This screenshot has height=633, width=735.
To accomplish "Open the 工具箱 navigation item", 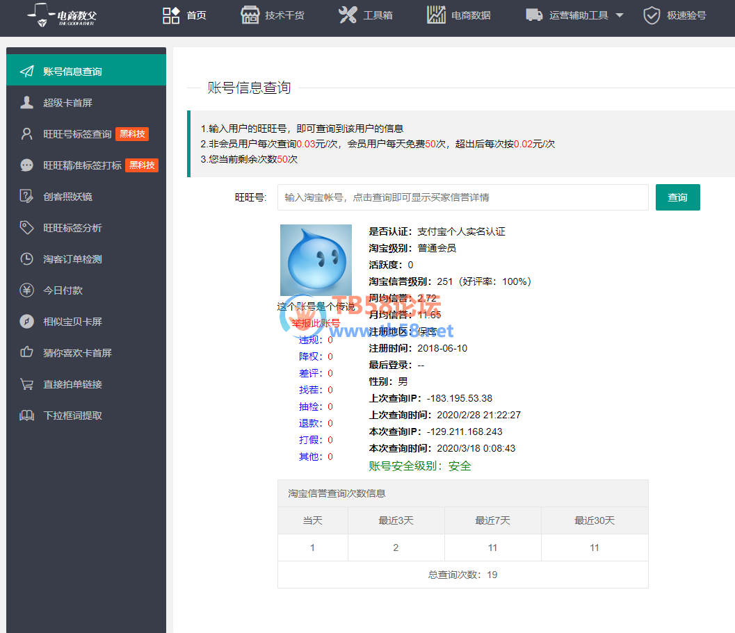I will click(x=366, y=15).
